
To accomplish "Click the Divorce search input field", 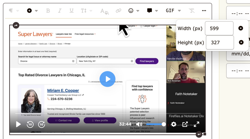I will pos(47,61).
